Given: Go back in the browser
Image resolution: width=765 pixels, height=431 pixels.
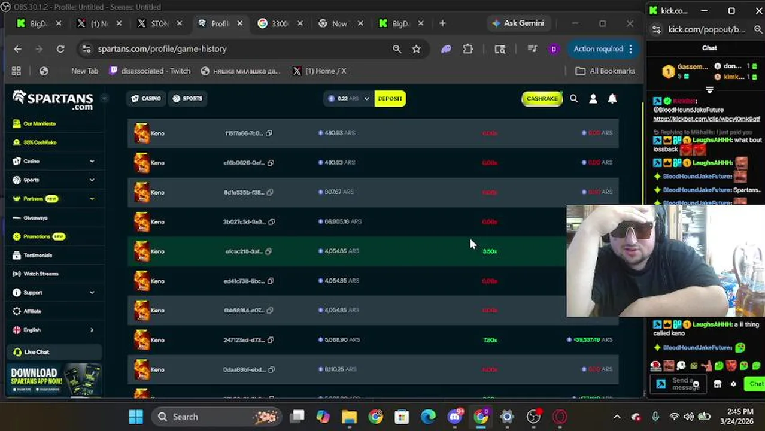Looking at the screenshot, I should pos(17,49).
